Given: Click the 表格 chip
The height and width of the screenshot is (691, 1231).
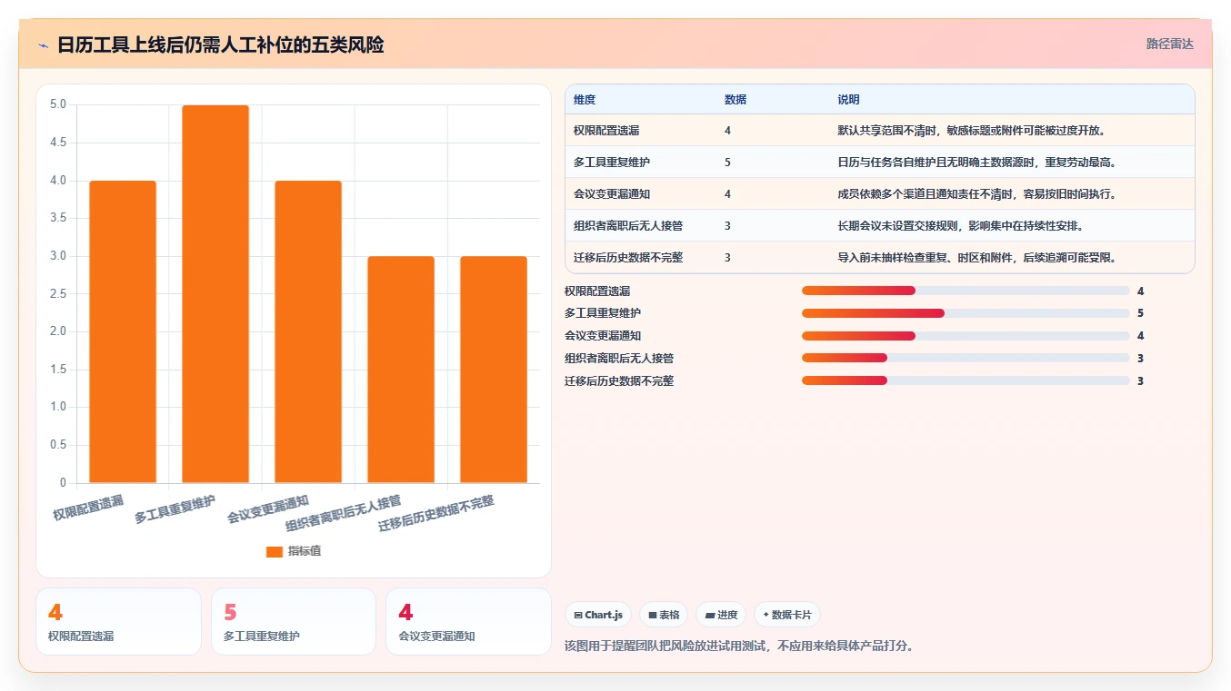Looking at the screenshot, I should (x=664, y=615).
